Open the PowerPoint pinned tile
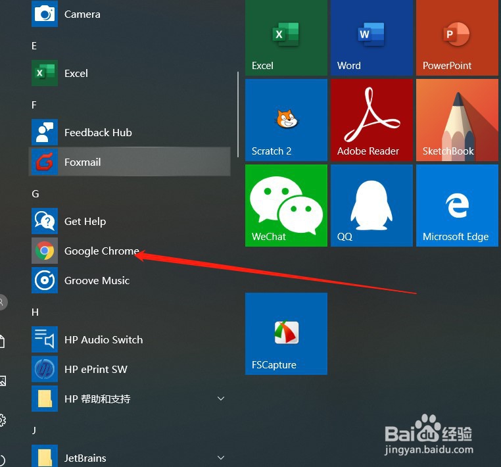The height and width of the screenshot is (467, 501). click(x=457, y=37)
